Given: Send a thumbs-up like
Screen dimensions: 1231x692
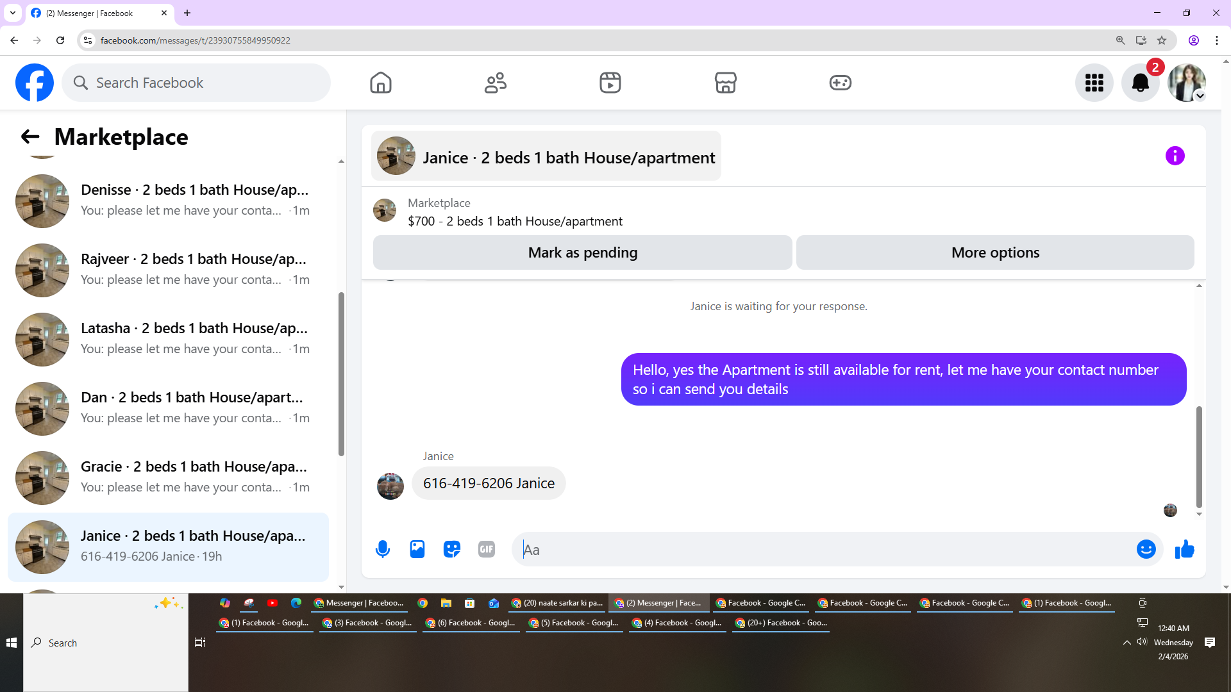Looking at the screenshot, I should (1184, 549).
